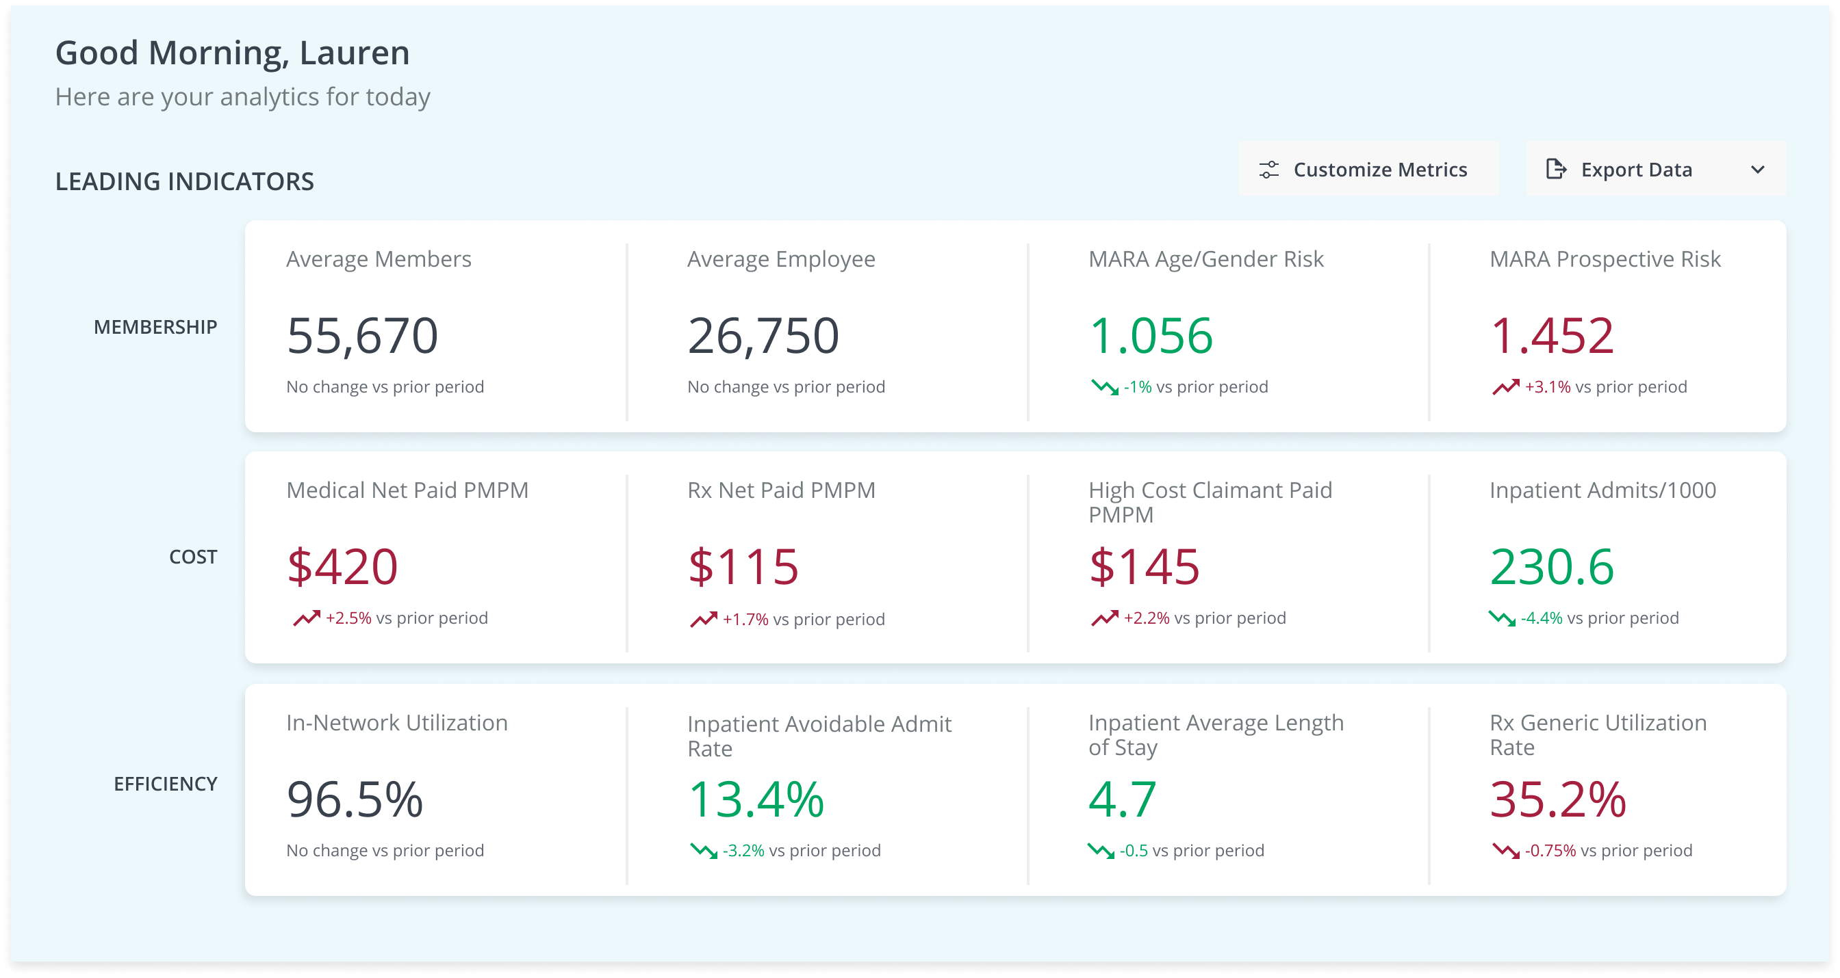Viewport: 1840px width, 978px height.
Task: Click the 230.6 Inpatient Admits value
Action: point(1551,567)
